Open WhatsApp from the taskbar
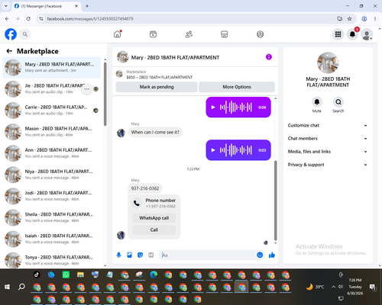382x305 pixels. pos(66,274)
